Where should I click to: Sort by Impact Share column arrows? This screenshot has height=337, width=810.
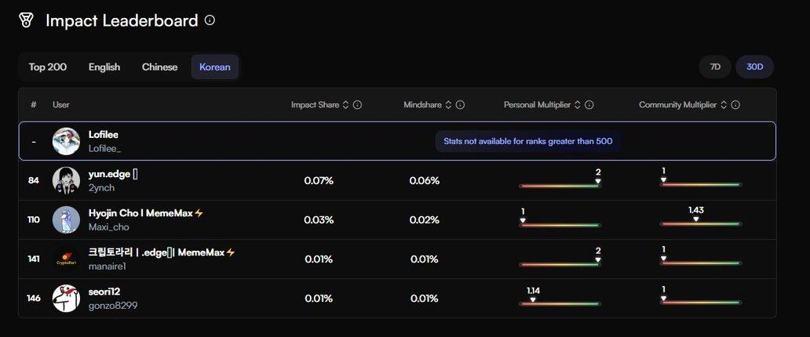(345, 105)
